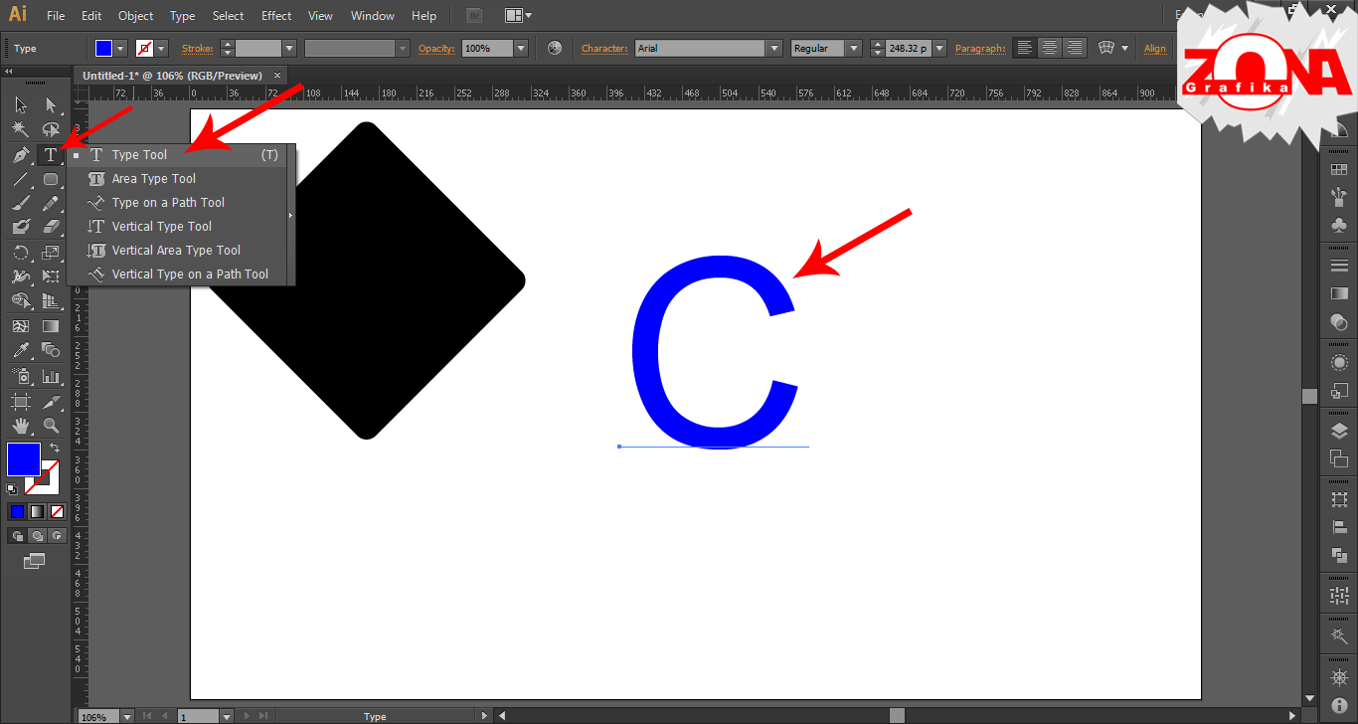Align paragraph text right
Viewport: 1358px width, 724px height.
(x=1075, y=48)
